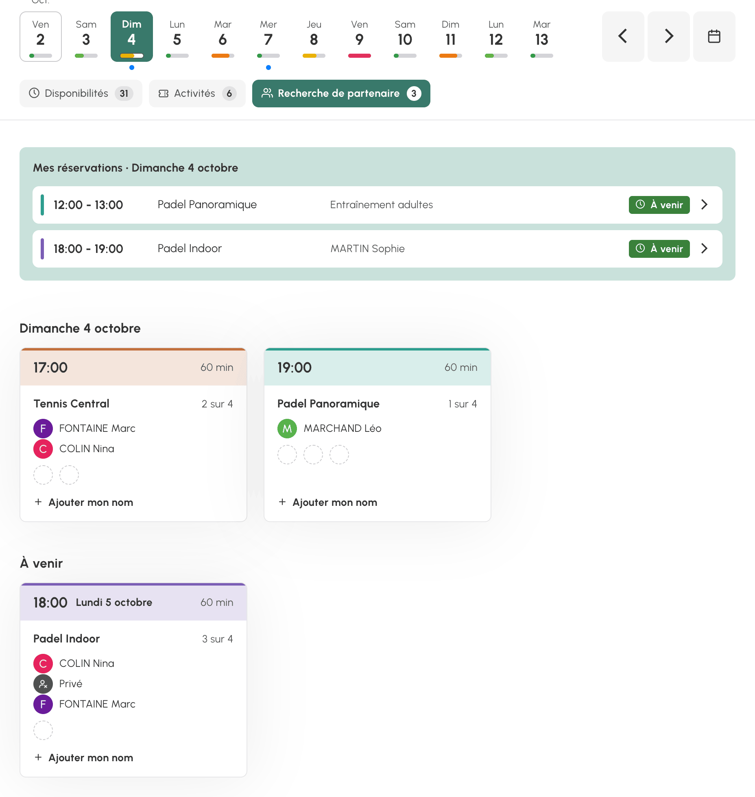Click plus icon in Tennis Central card
755x797 pixels.
[x=38, y=502]
